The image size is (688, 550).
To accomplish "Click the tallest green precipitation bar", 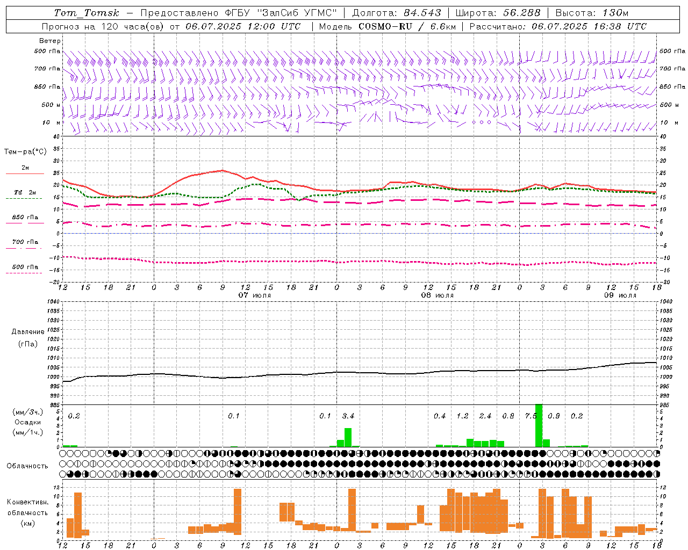I will [539, 425].
